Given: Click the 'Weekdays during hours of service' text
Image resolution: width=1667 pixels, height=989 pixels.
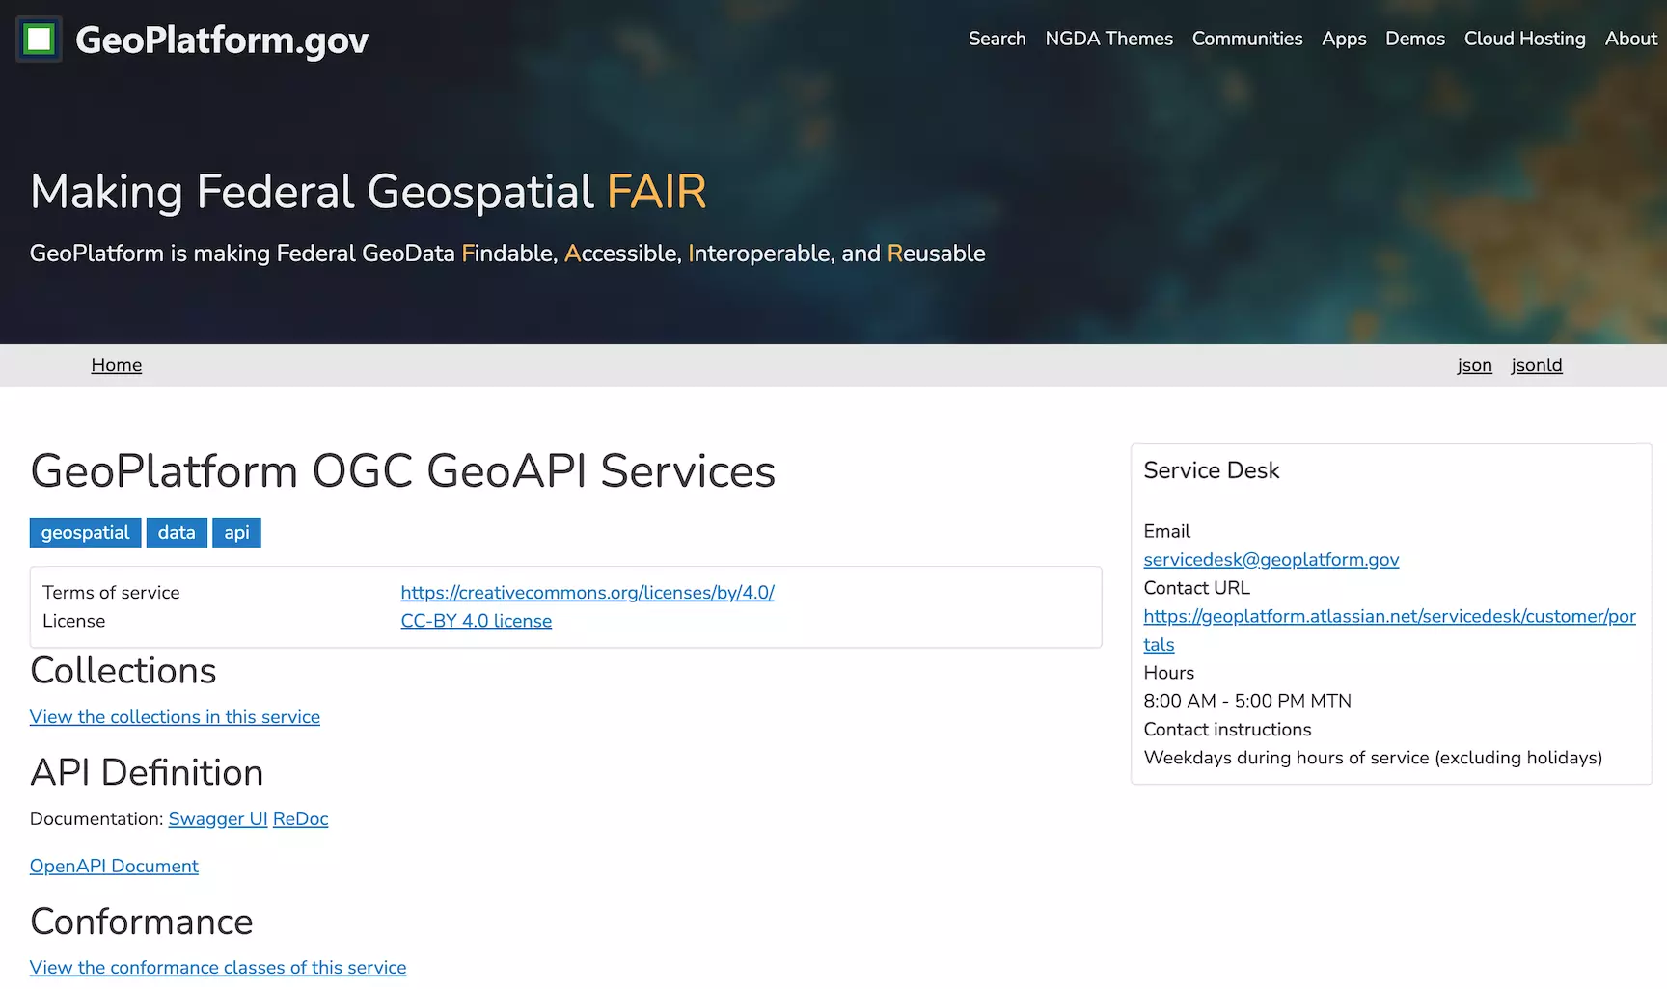Looking at the screenshot, I should pos(1373,758).
